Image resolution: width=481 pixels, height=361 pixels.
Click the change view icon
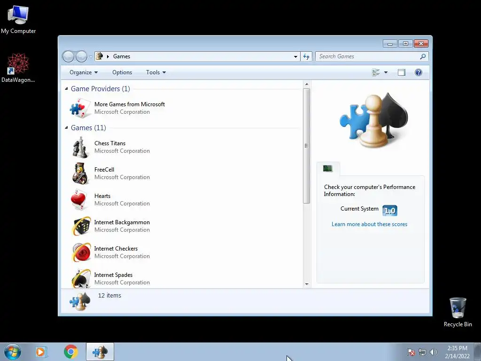376,72
